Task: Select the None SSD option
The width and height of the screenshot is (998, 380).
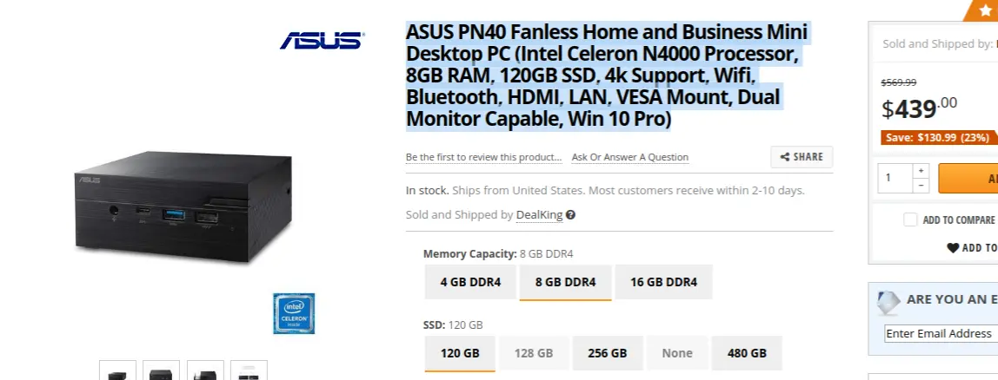Action: point(677,353)
